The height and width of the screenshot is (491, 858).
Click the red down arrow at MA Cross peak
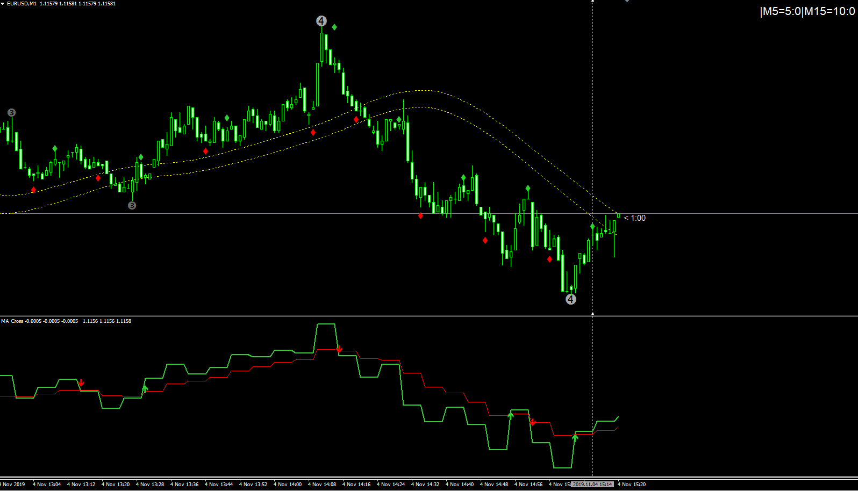[339, 349]
